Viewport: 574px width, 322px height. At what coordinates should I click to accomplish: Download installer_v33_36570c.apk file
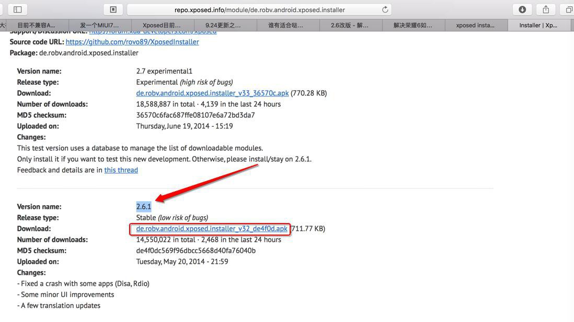pos(212,93)
